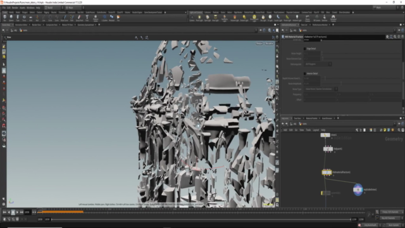Toggle real time playback button
This screenshot has height=228, width=405.
pos(4,219)
